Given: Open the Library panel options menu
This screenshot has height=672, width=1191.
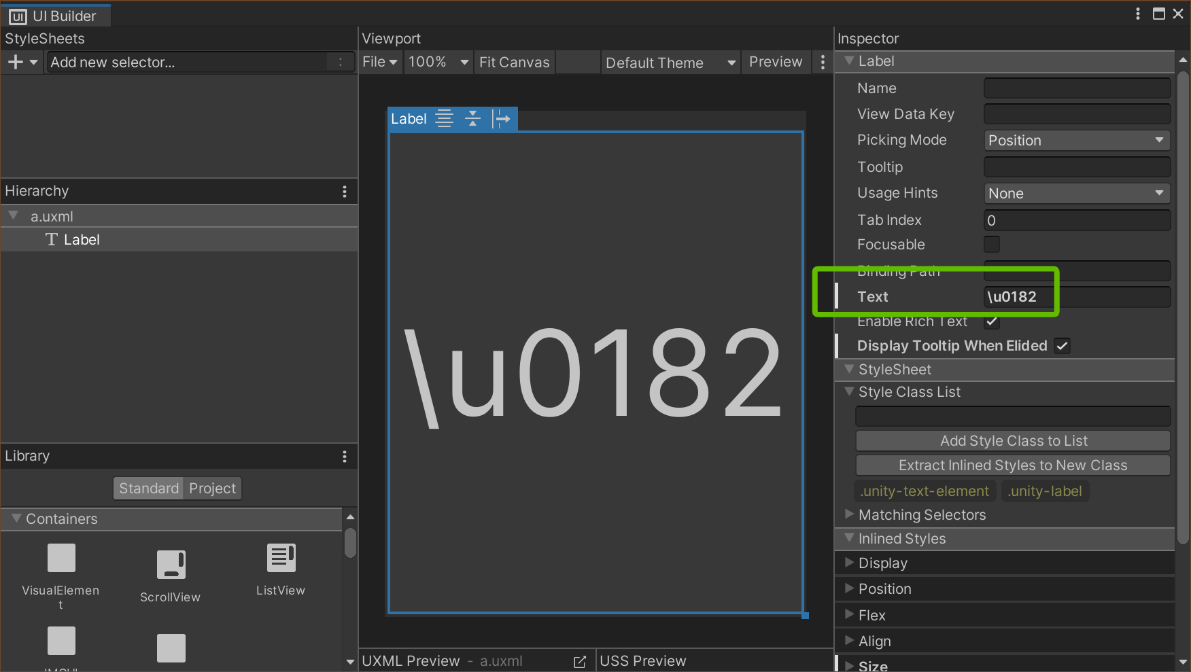Looking at the screenshot, I should tap(345, 456).
